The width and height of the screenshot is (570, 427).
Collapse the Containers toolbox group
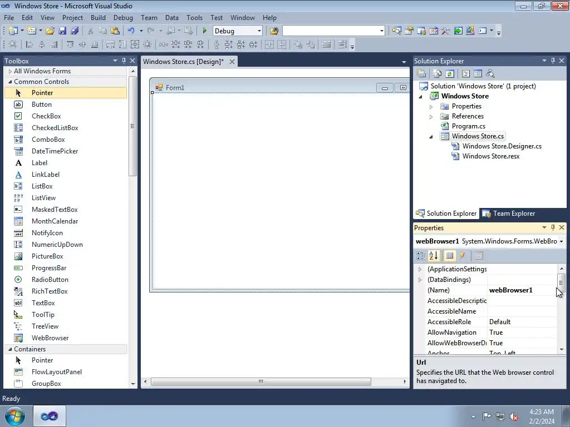10,349
